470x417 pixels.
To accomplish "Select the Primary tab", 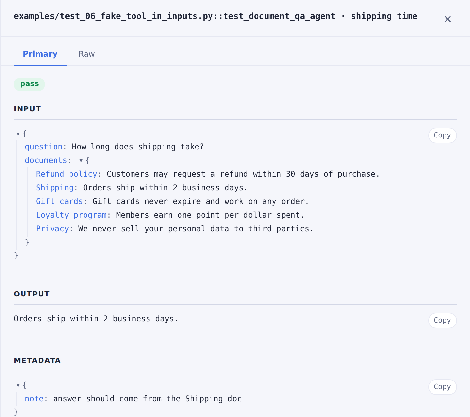I will pyautogui.click(x=40, y=54).
